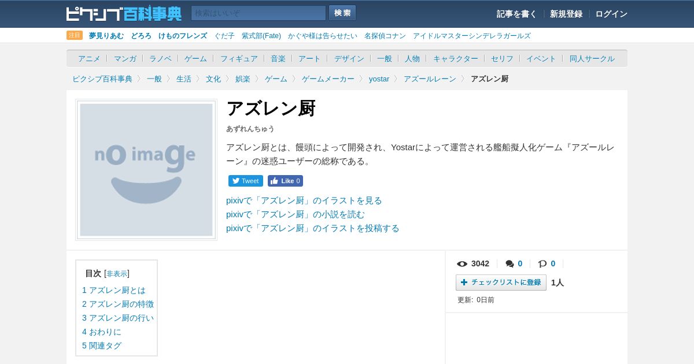Viewport: 694px width, 364px height.
Task: Select the マンガ category tab
Action: click(125, 58)
